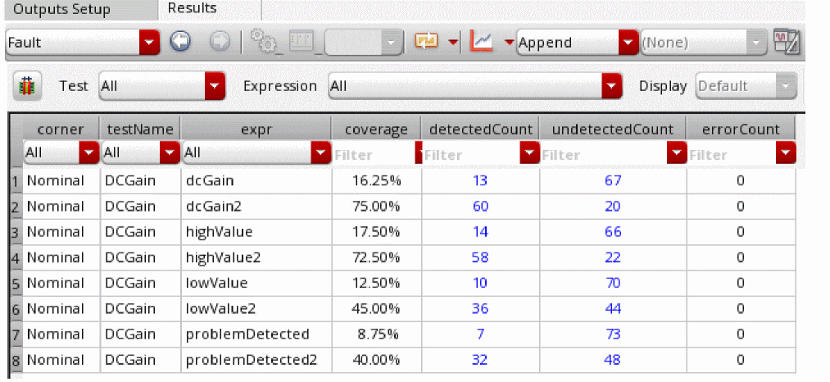830x382 pixels.
Task: Open undetected count 67 for dcGain
Action: [x=612, y=180]
